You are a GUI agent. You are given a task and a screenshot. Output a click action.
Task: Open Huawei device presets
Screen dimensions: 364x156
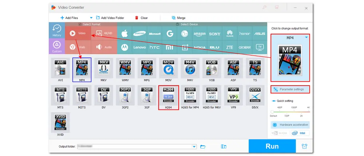click(230, 34)
